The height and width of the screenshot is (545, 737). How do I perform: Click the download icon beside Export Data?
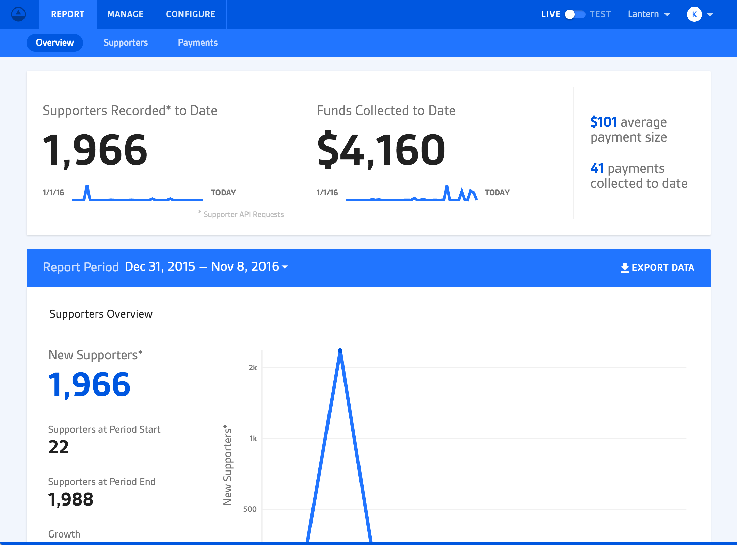click(x=625, y=268)
